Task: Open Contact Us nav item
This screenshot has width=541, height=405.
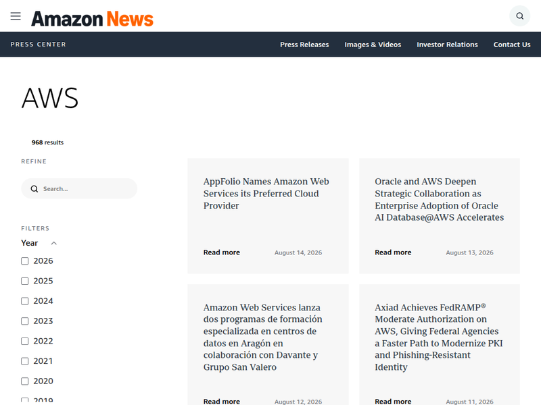Action: click(x=512, y=45)
